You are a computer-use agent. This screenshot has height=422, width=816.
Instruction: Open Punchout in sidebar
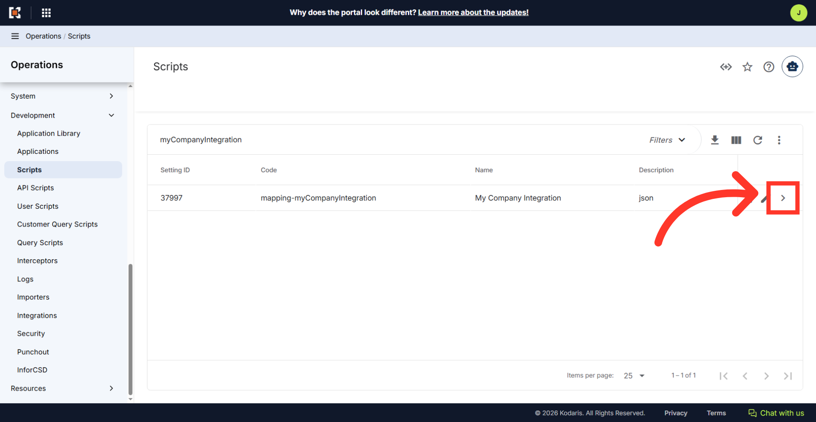(x=33, y=352)
